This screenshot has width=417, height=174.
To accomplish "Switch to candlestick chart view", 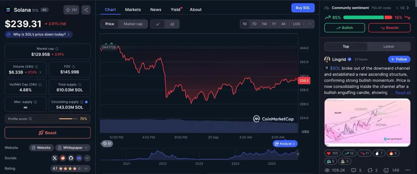I will 172,24.
